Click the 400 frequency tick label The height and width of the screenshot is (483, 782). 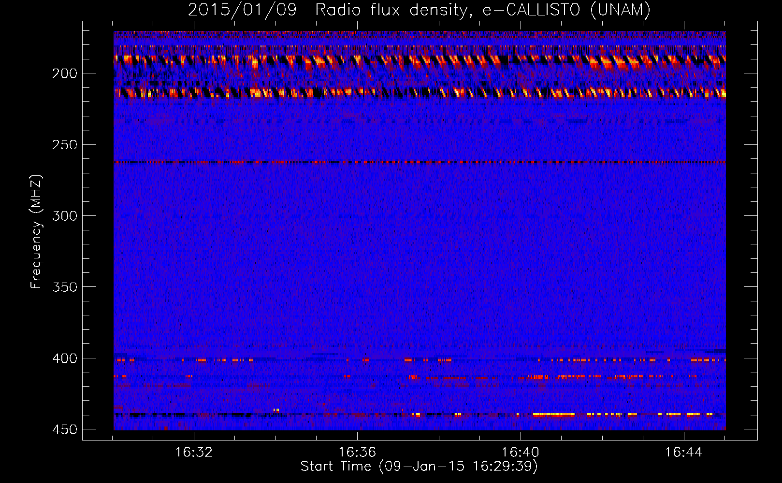(x=65, y=358)
